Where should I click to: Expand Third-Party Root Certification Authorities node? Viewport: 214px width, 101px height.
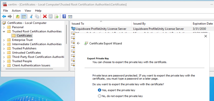coord(4,57)
